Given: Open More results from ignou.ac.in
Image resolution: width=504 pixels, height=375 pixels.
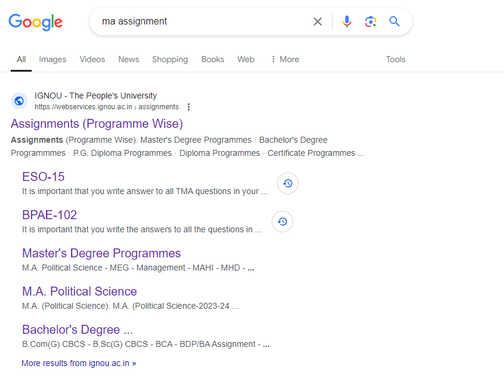Looking at the screenshot, I should pos(78,362).
